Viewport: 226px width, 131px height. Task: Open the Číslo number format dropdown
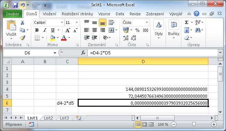(147, 22)
